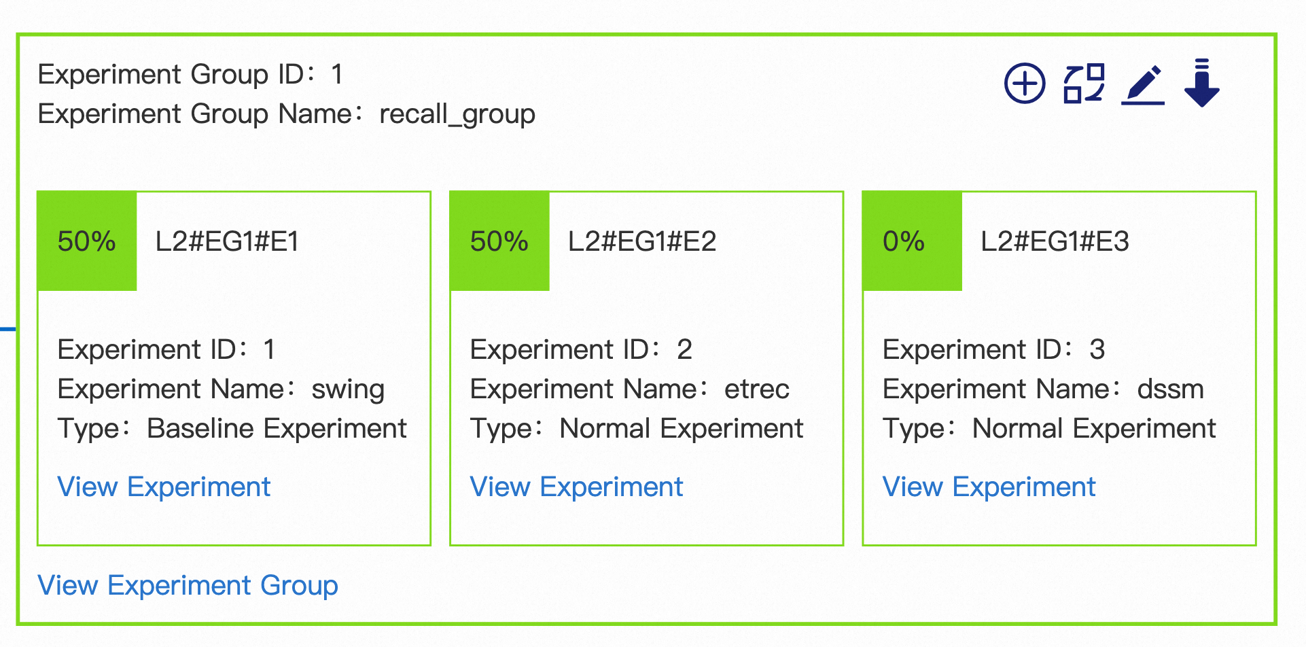Image resolution: width=1306 pixels, height=647 pixels.
Task: Open View Experiment for swing
Action: 164,487
